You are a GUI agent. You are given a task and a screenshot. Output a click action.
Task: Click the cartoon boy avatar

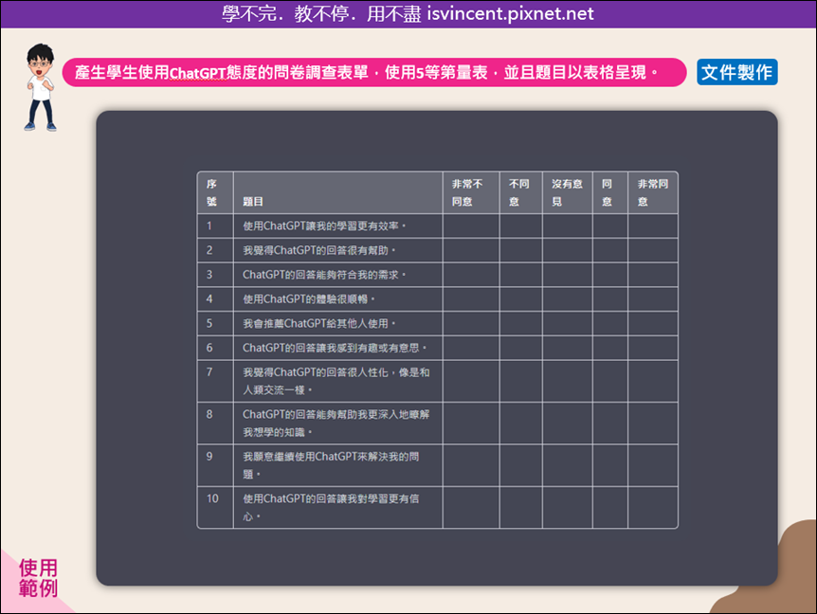[40, 87]
